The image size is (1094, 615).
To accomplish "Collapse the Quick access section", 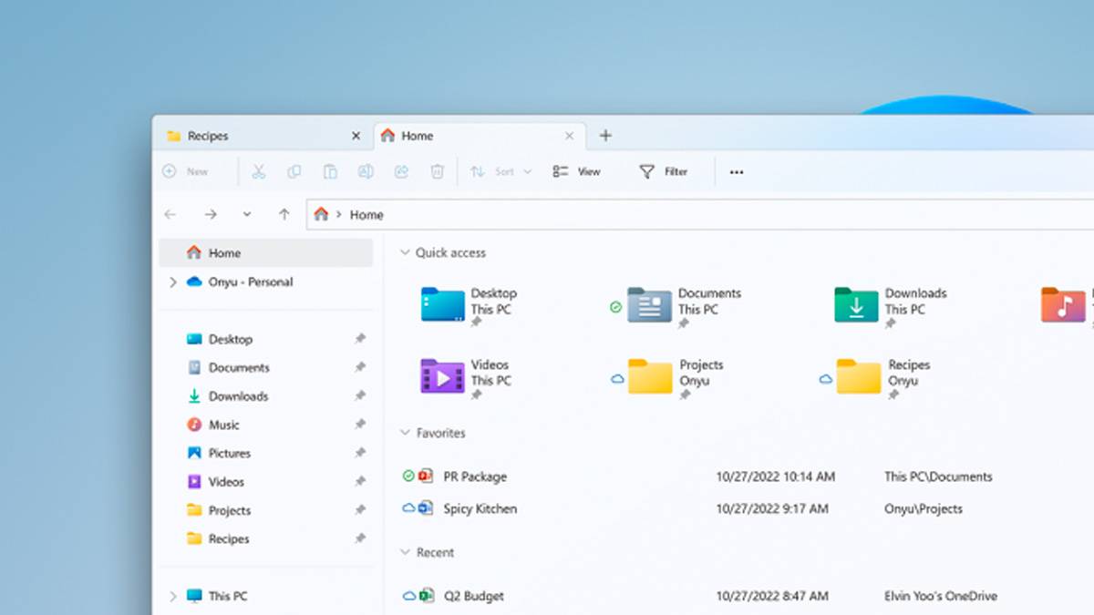I will pyautogui.click(x=405, y=252).
